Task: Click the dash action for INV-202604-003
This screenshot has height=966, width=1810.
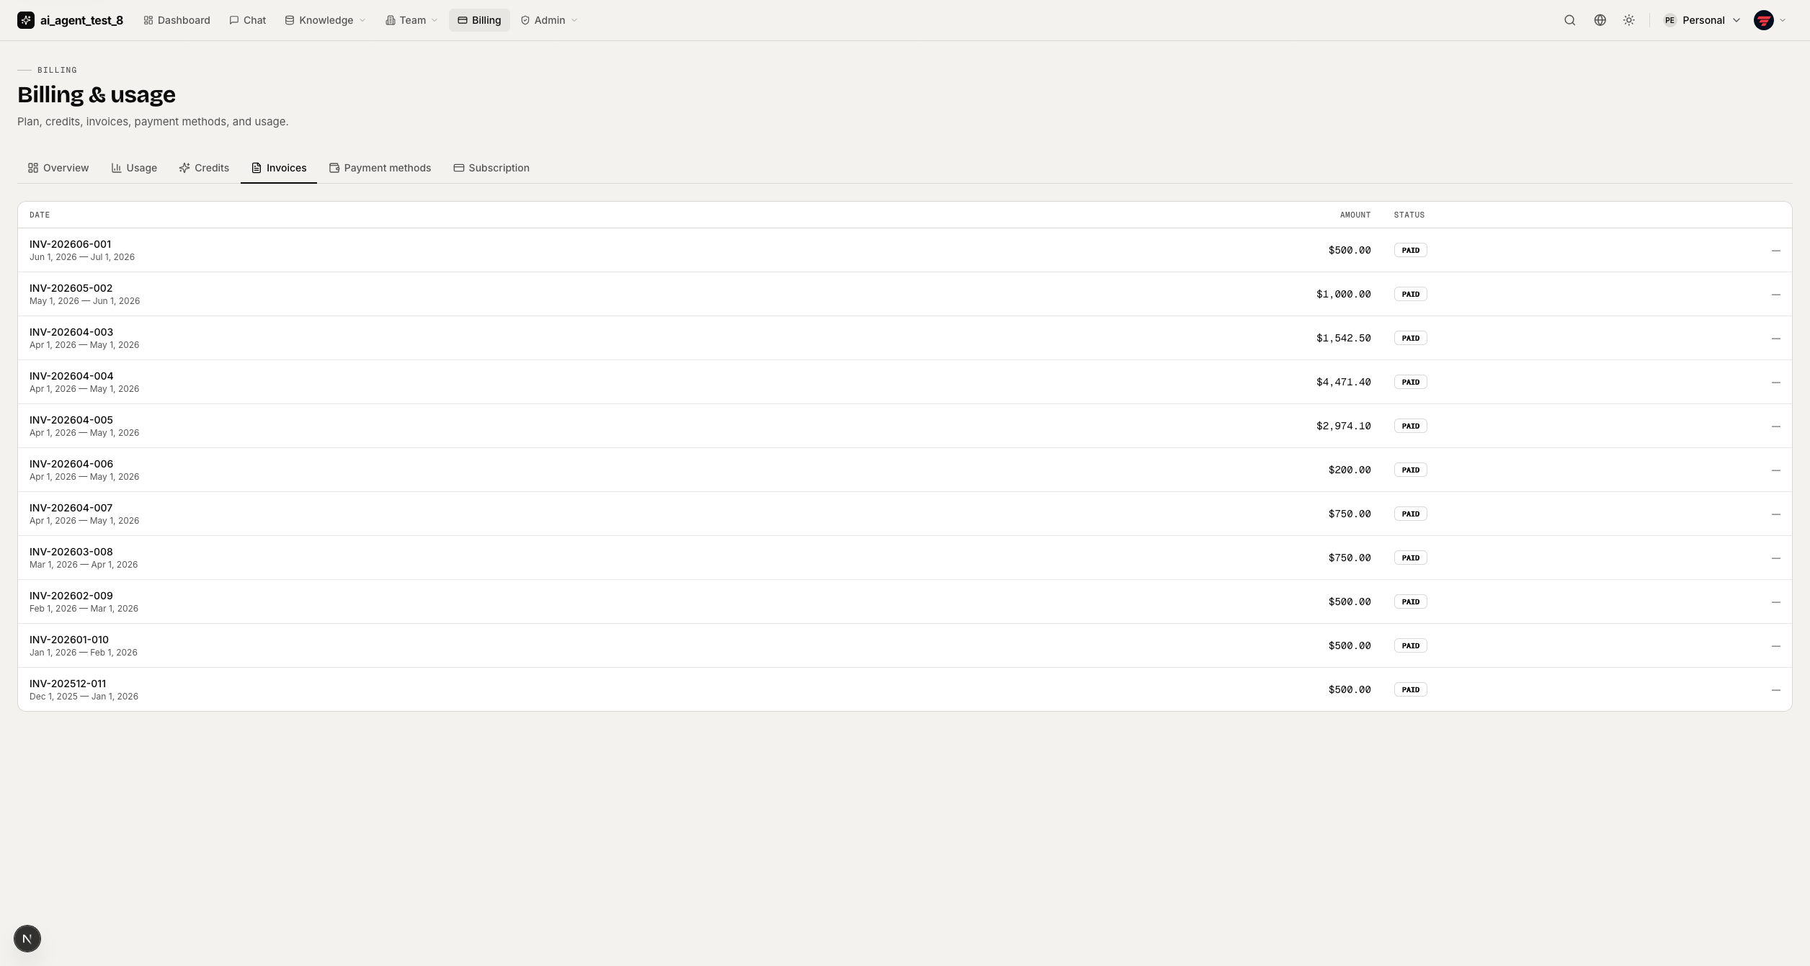Action: (1775, 339)
